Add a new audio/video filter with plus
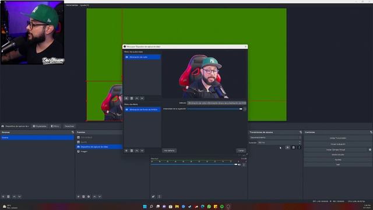The image size is (373, 210). tap(126, 99)
